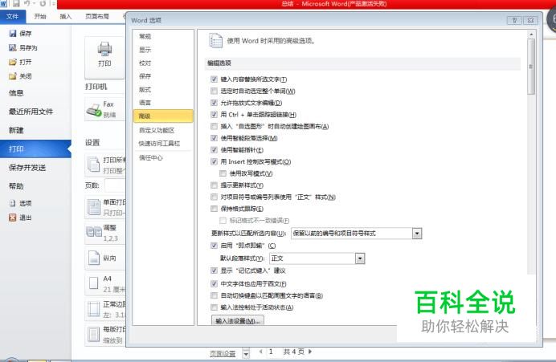
Task: Click the Save (保存) icon in backstage menu
Action: (x=13, y=33)
